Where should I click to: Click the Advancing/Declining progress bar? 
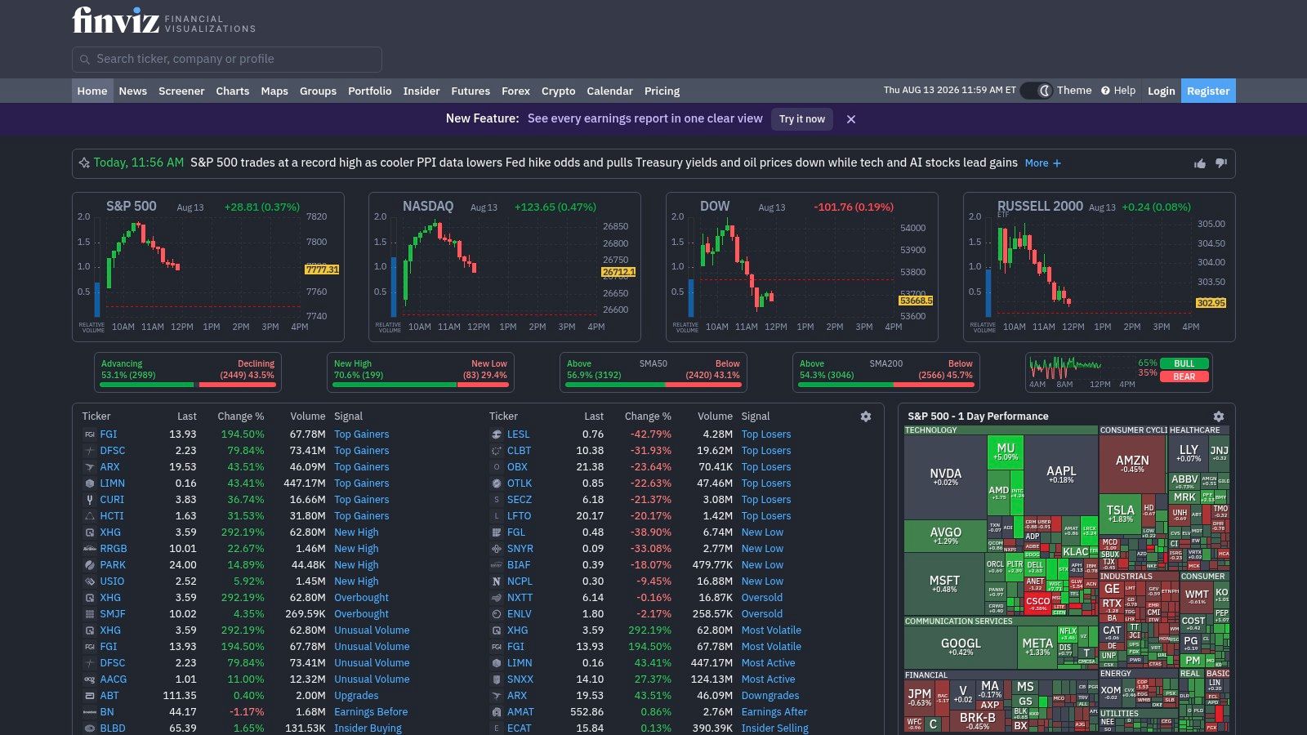188,384
